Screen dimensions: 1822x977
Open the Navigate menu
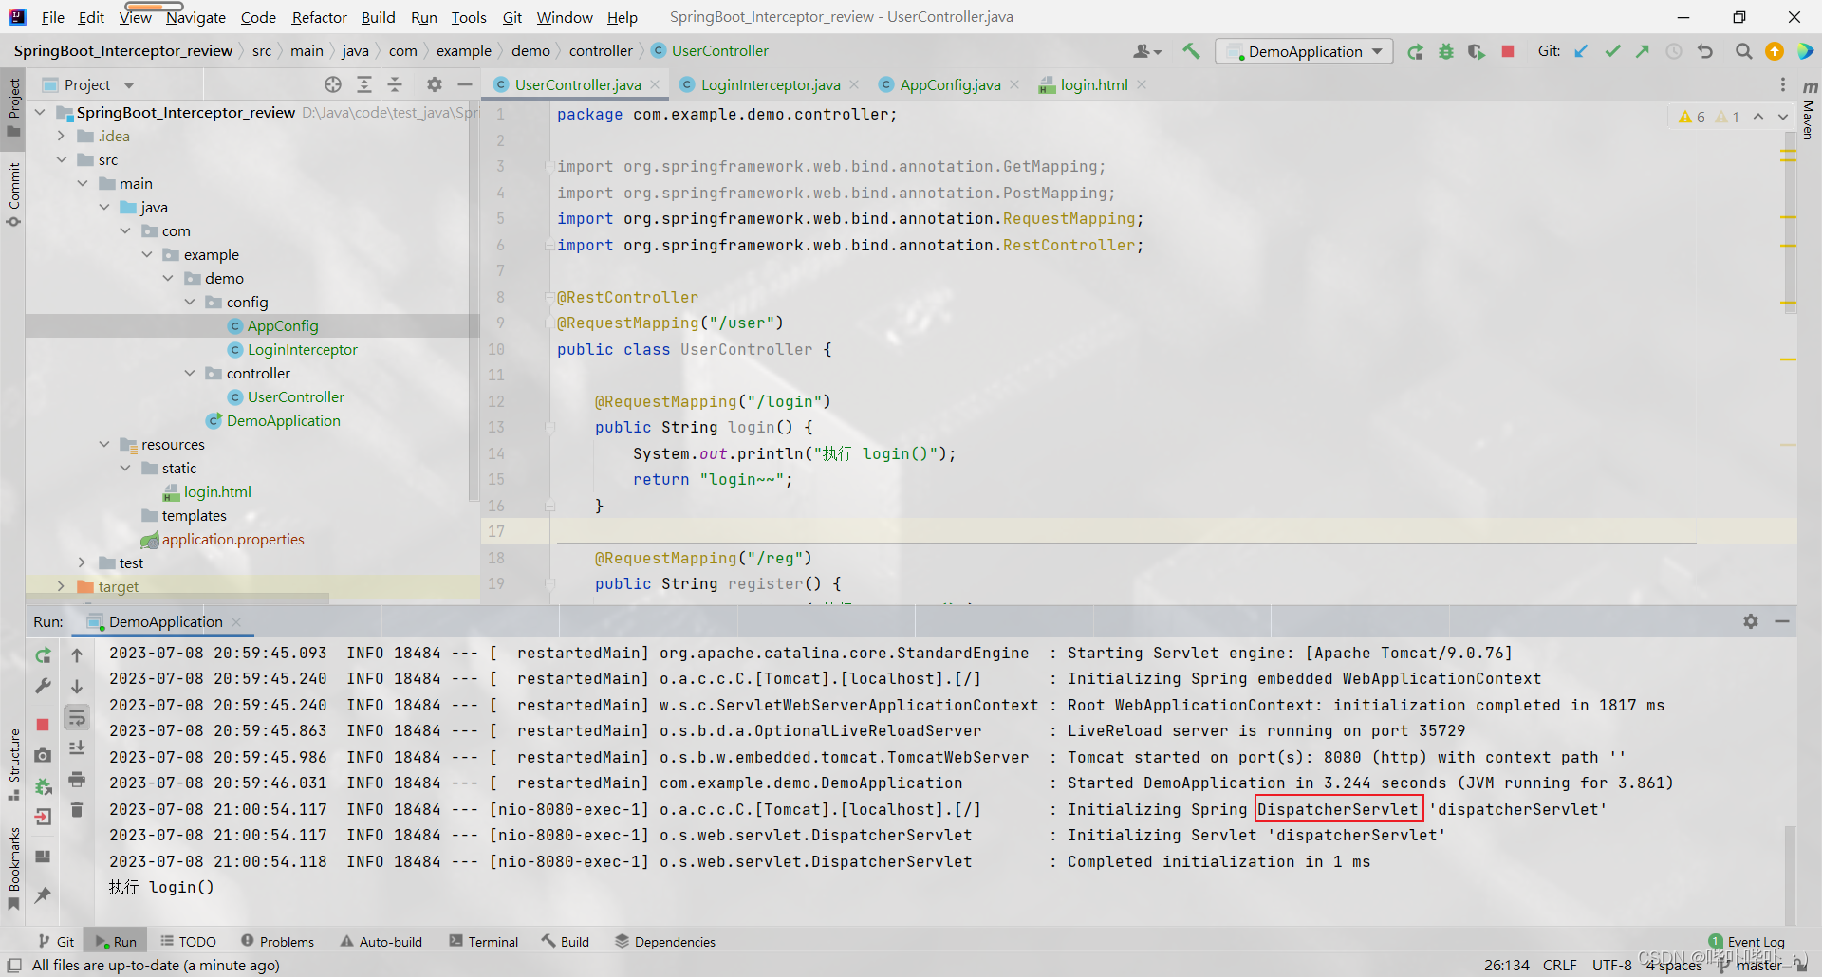(195, 17)
